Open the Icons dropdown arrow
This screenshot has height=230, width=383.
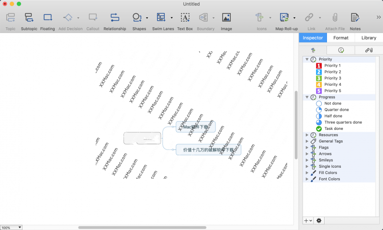tap(270, 18)
